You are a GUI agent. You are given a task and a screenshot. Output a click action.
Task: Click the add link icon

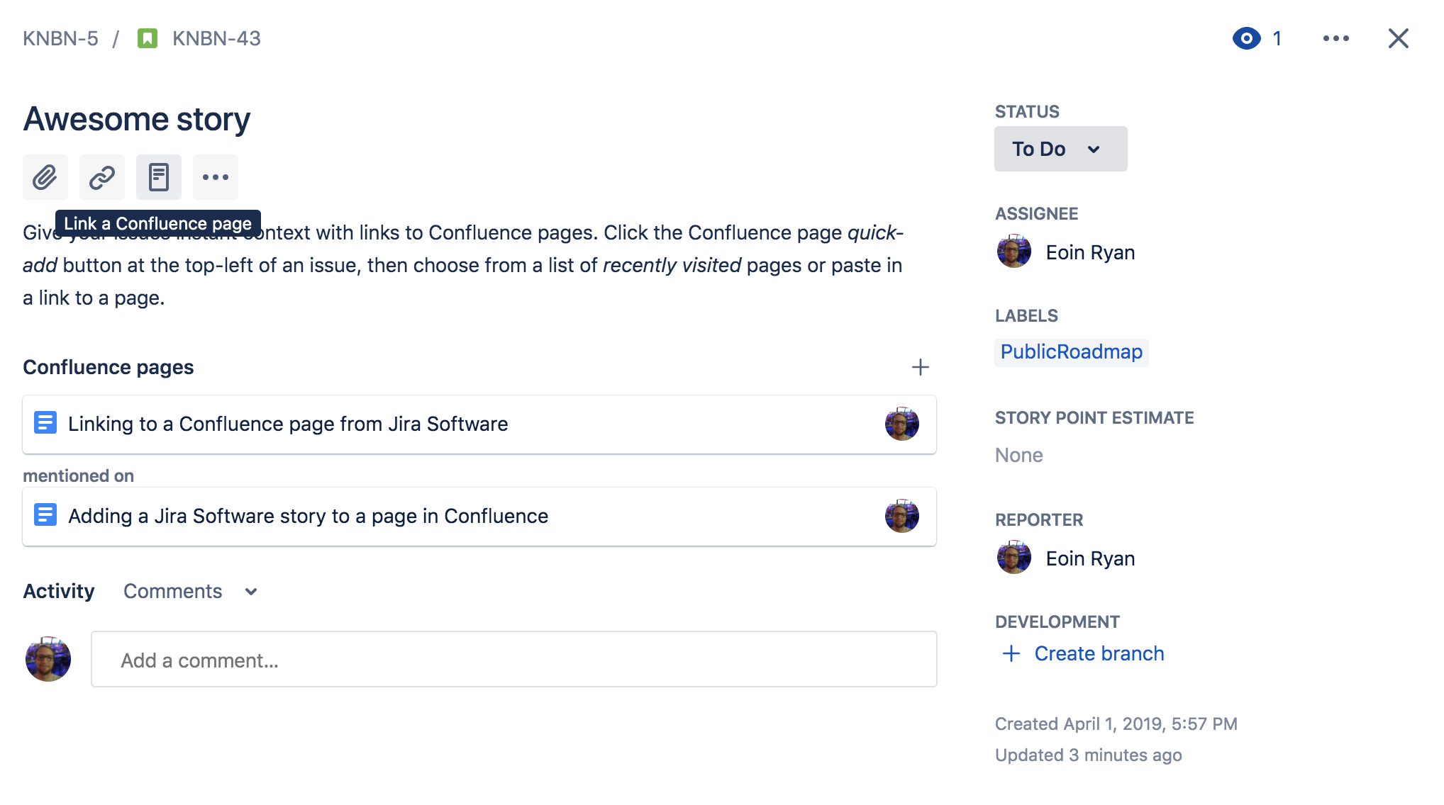click(101, 177)
